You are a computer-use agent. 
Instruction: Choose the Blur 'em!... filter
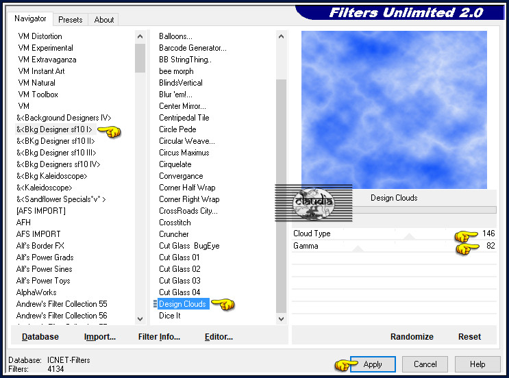click(175, 94)
